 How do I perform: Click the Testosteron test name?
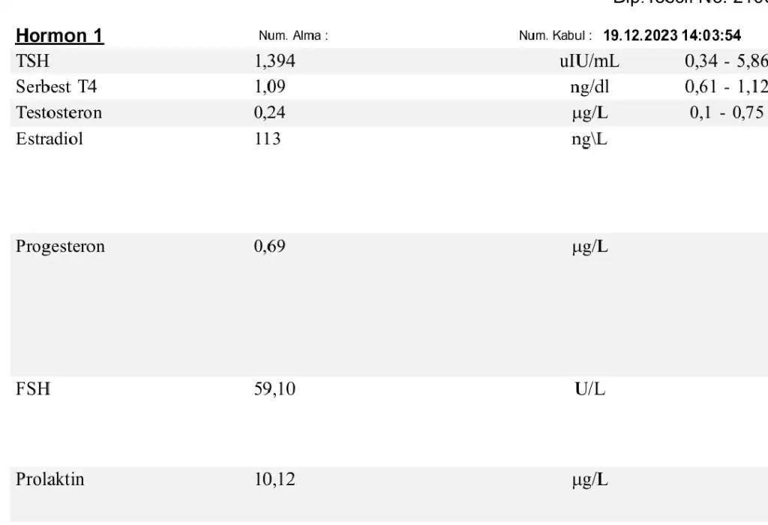click(58, 112)
